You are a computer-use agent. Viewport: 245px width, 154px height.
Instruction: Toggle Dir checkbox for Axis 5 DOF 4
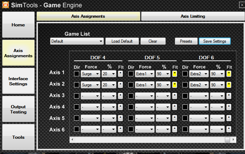coord(76,118)
